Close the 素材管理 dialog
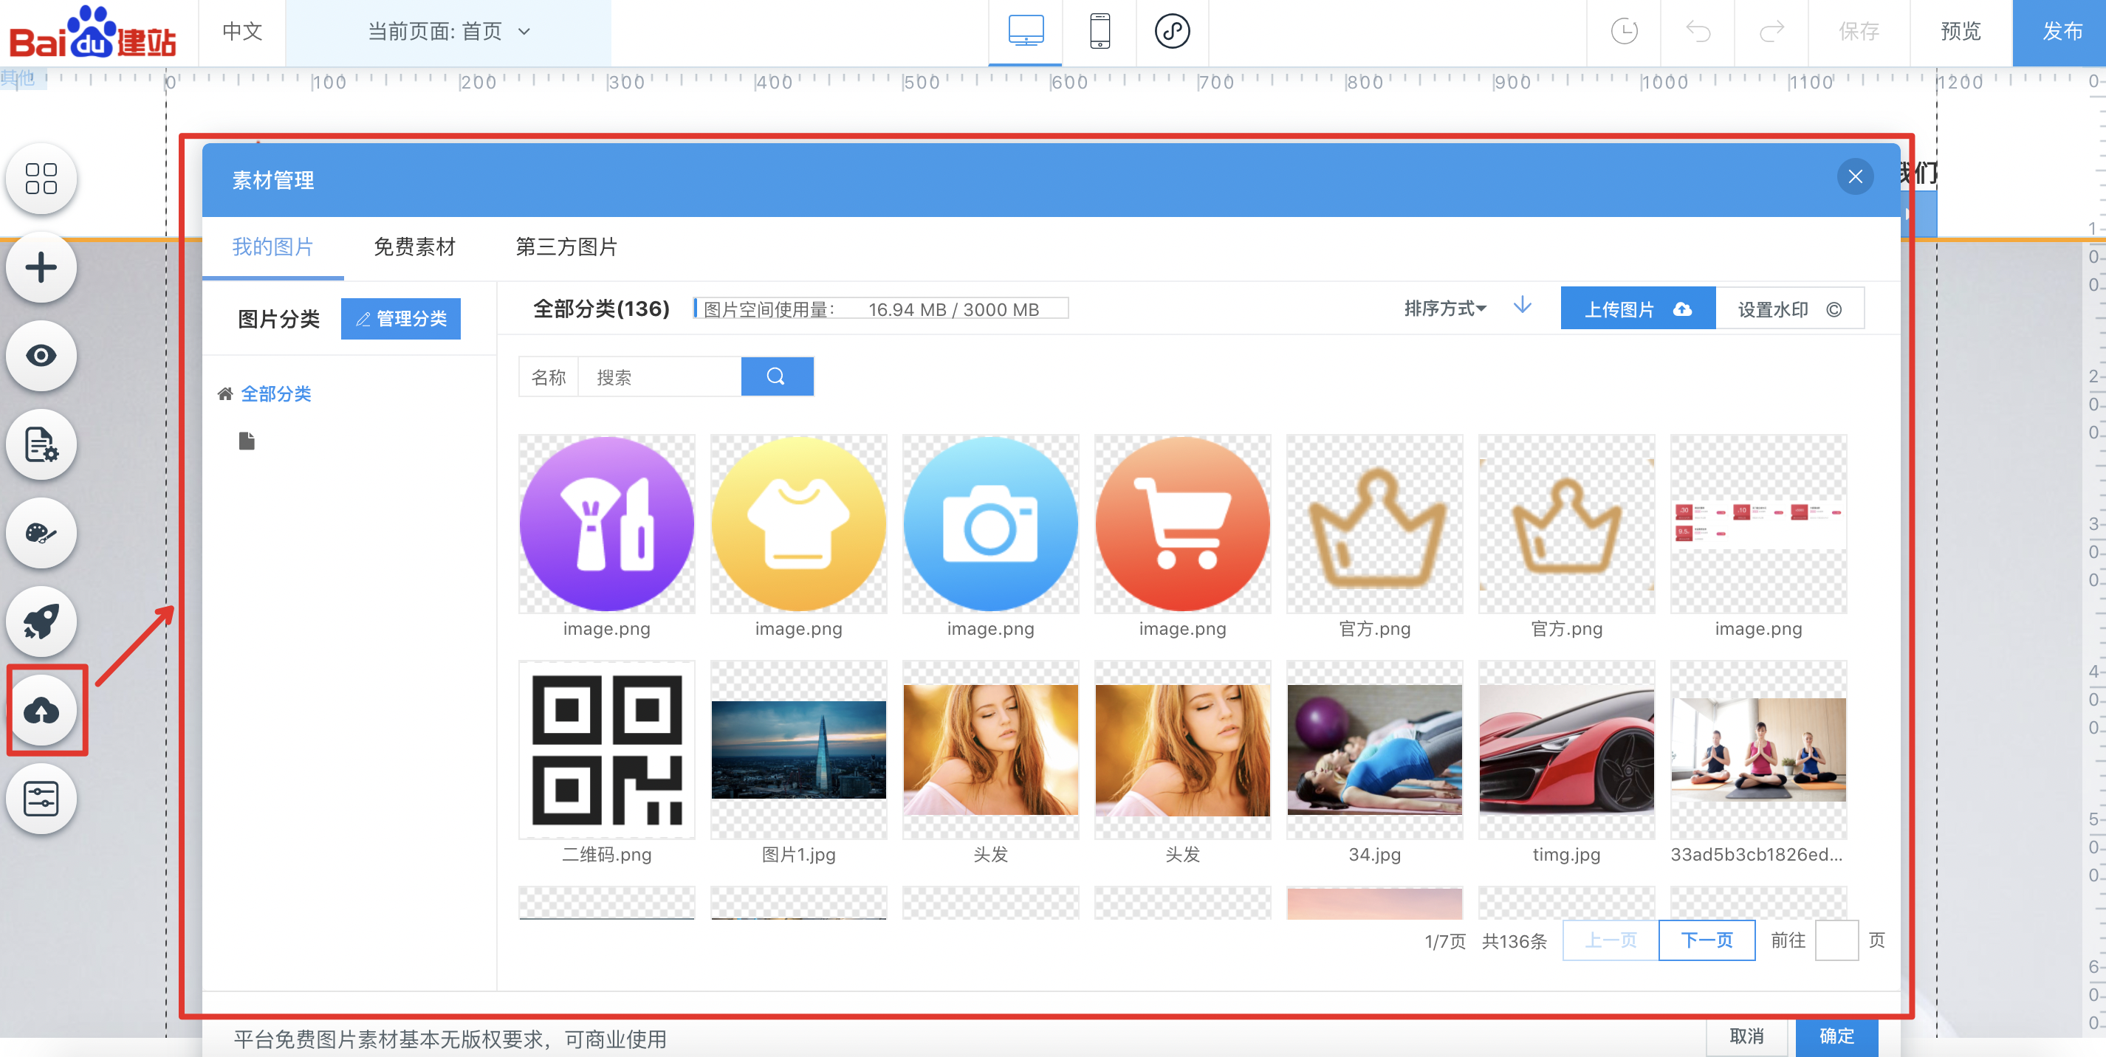 tap(1855, 176)
